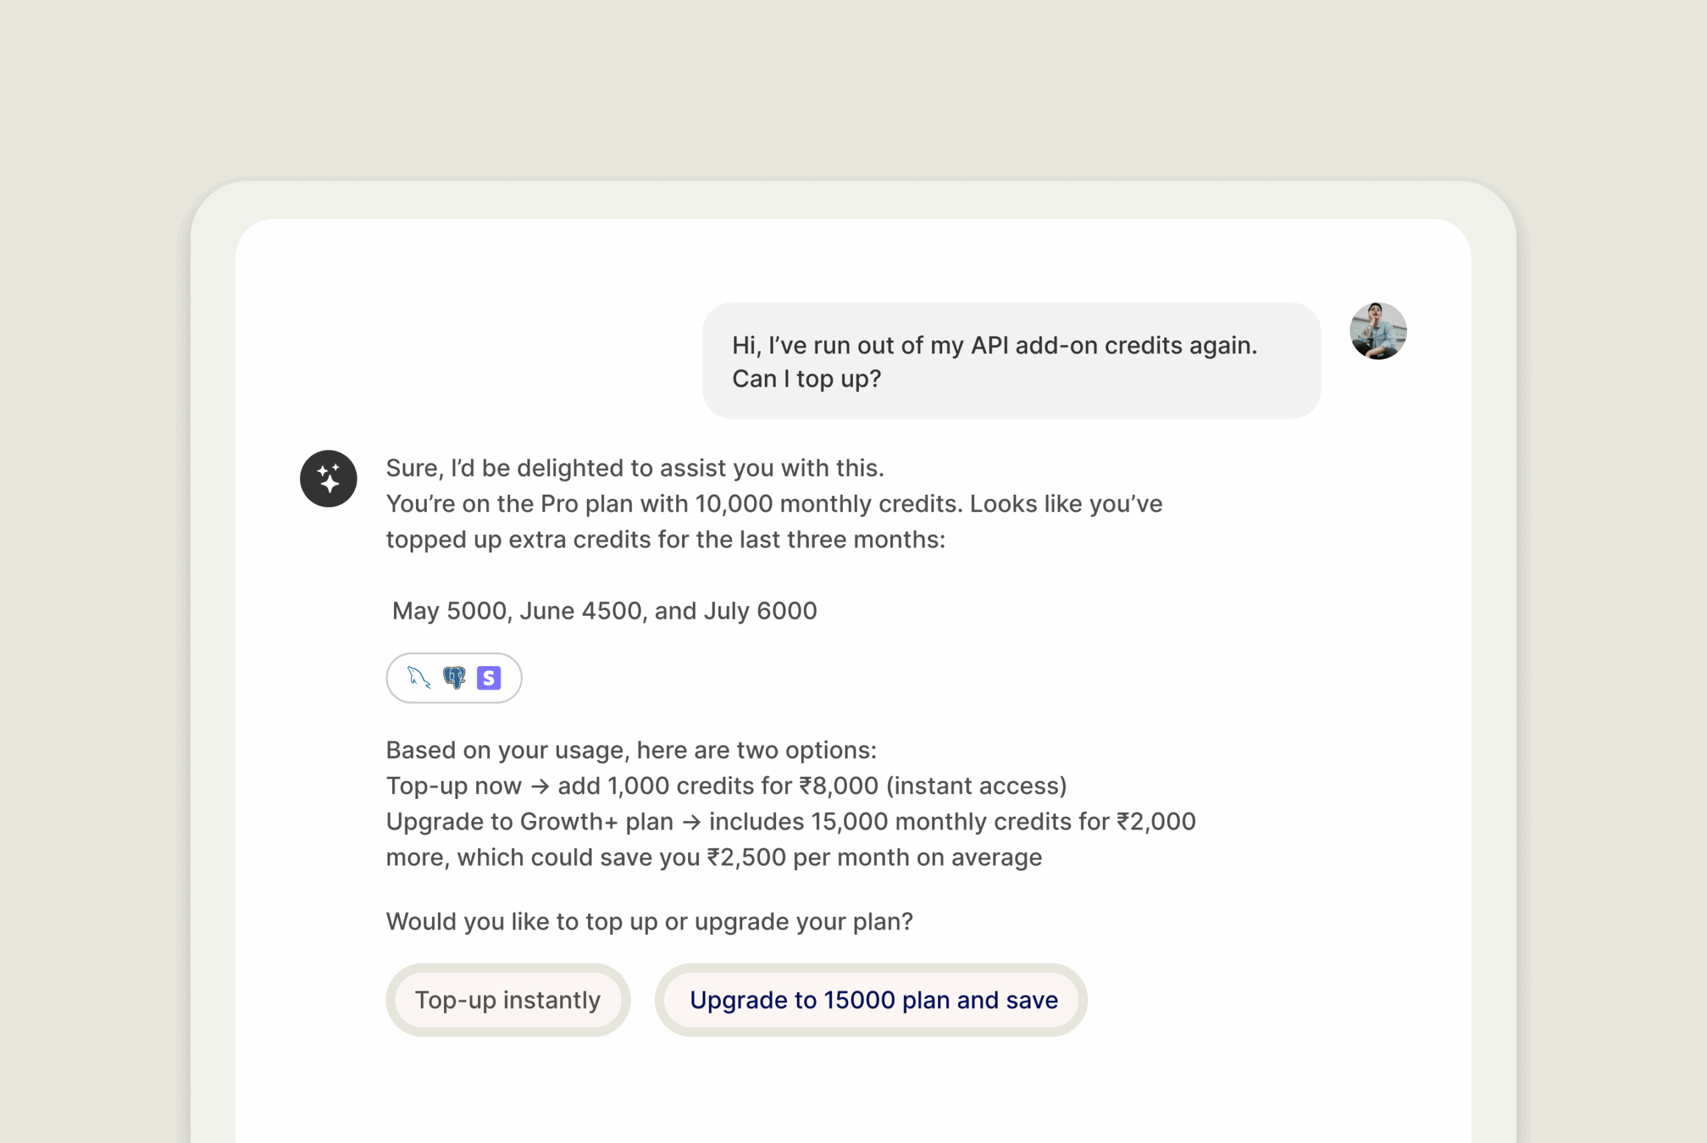Click the "topped up extra credits" line

point(665,539)
